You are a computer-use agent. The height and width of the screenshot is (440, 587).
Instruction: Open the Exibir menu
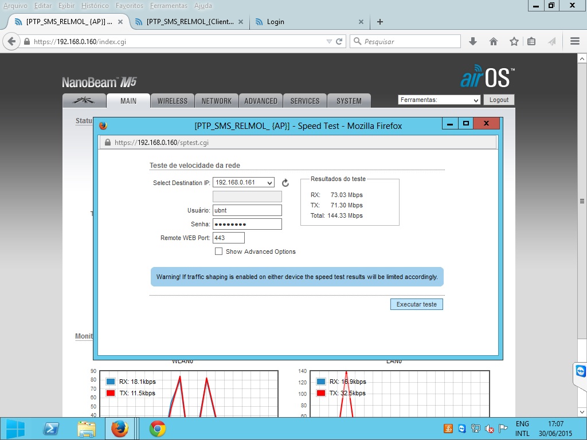click(66, 6)
